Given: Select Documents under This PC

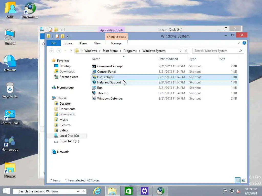Looking at the screenshot, I should point(65,109).
